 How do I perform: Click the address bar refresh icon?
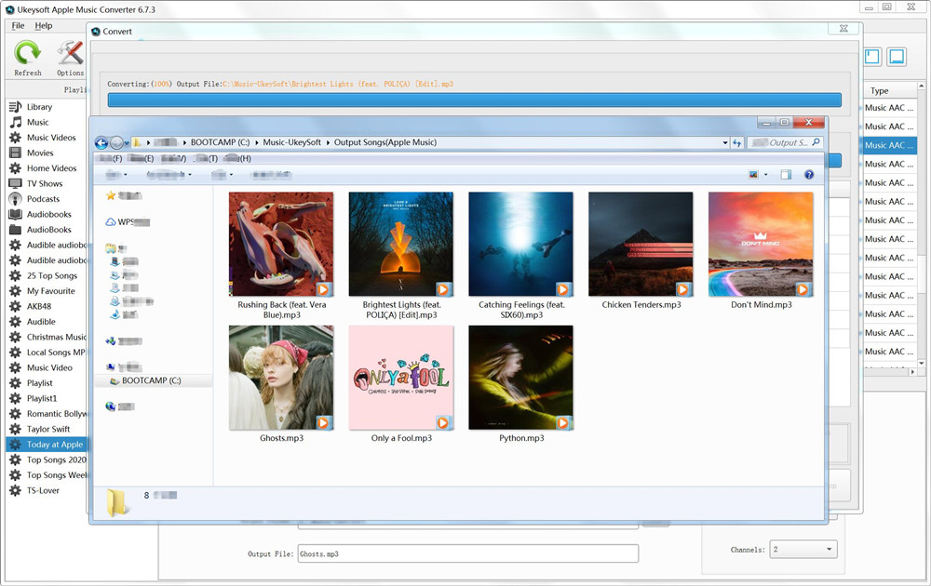(736, 143)
